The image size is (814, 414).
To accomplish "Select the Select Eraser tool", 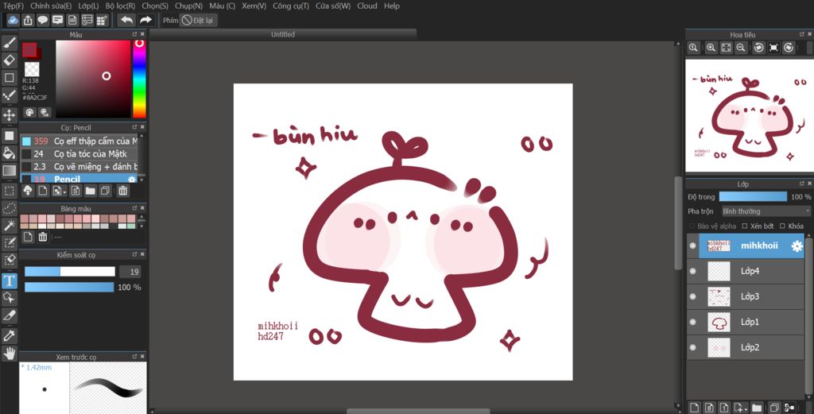I will pyautogui.click(x=10, y=259).
